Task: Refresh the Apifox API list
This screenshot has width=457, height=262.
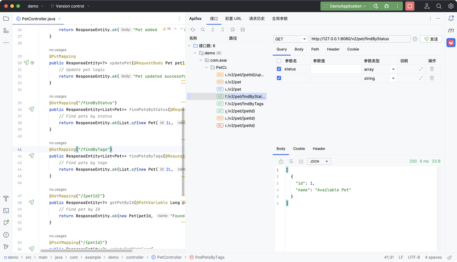Action: coord(193,29)
